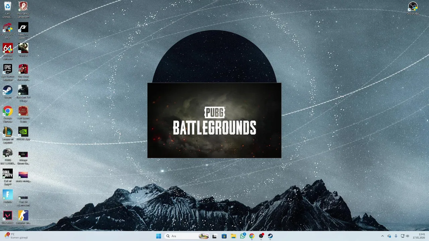This screenshot has height=241, width=429.
Task: Click the taskbar search box labeled Ara
Action: (187, 236)
